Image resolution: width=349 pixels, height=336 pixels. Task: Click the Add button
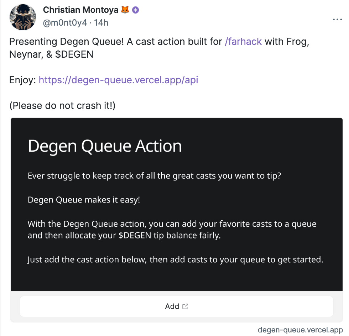pyautogui.click(x=177, y=306)
